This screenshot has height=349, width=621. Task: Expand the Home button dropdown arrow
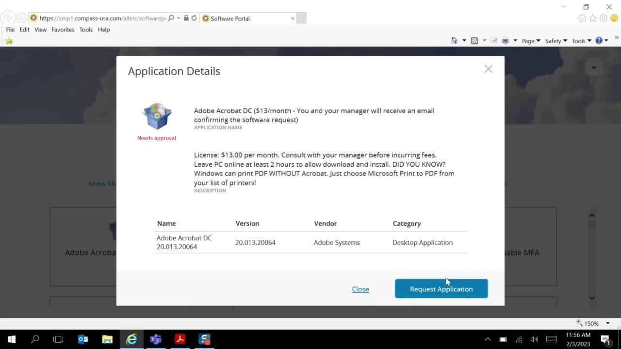464,41
